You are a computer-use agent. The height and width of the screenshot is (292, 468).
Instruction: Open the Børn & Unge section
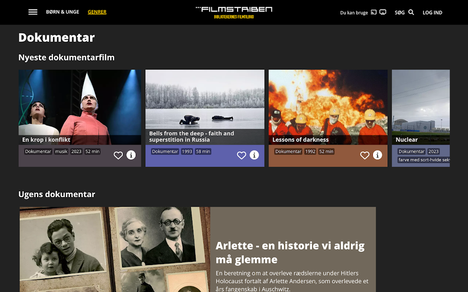coord(63,12)
